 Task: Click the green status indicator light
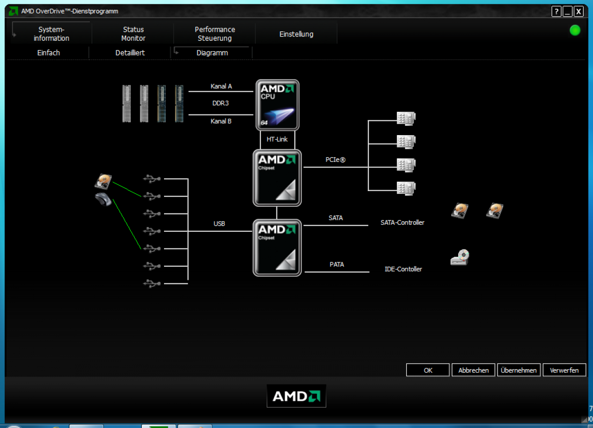(x=575, y=31)
